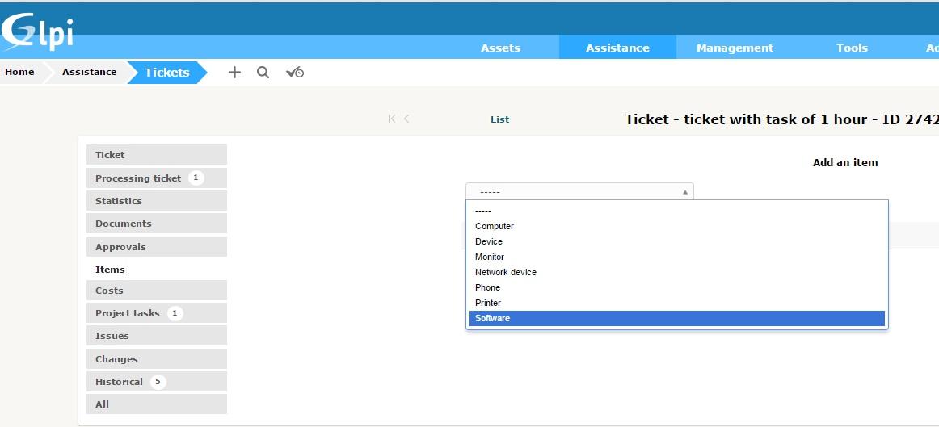939x427 pixels.
Task: Choose Software from the dropdown list
Action: pos(676,318)
